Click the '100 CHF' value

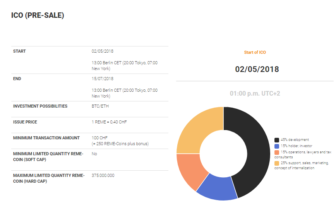[x=99, y=138]
